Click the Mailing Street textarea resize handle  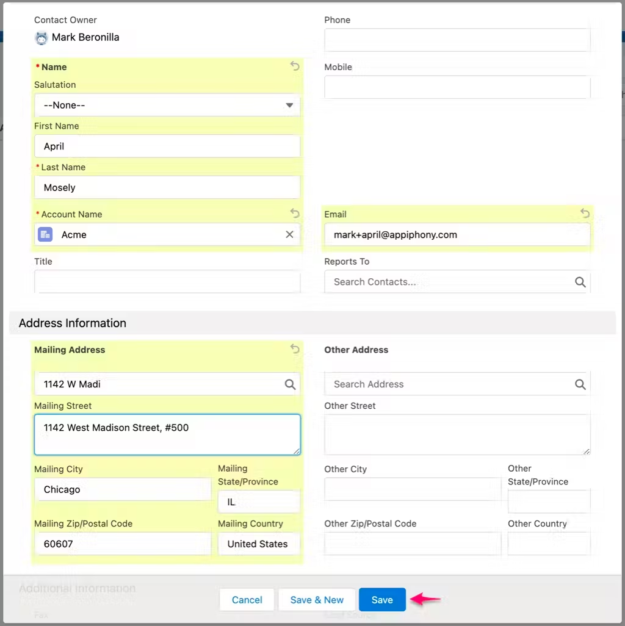pos(297,452)
